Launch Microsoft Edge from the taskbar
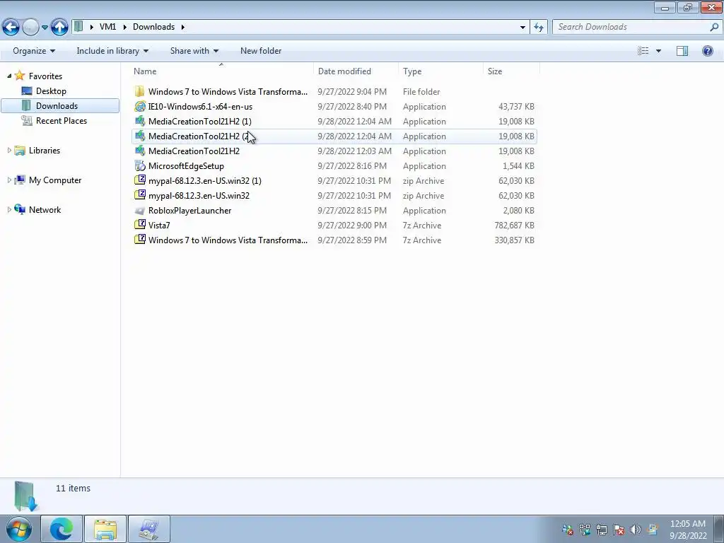 (62, 529)
